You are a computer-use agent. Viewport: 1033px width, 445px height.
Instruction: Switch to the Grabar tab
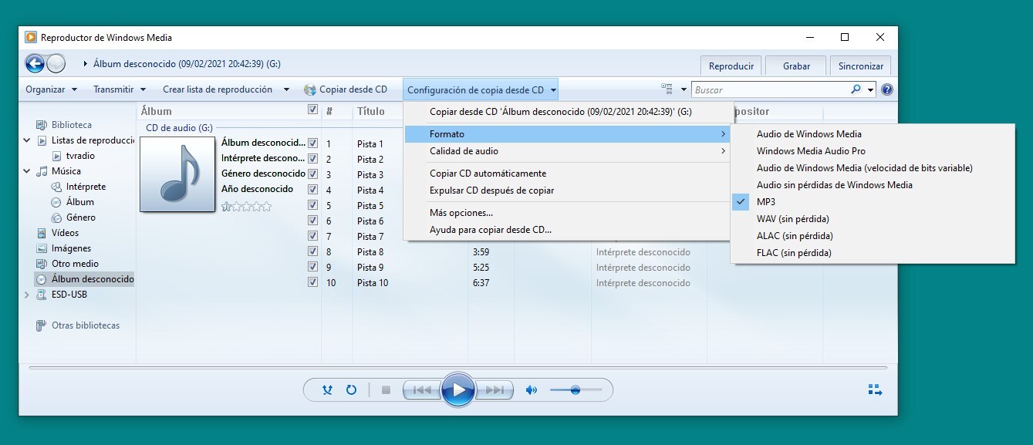click(x=795, y=66)
